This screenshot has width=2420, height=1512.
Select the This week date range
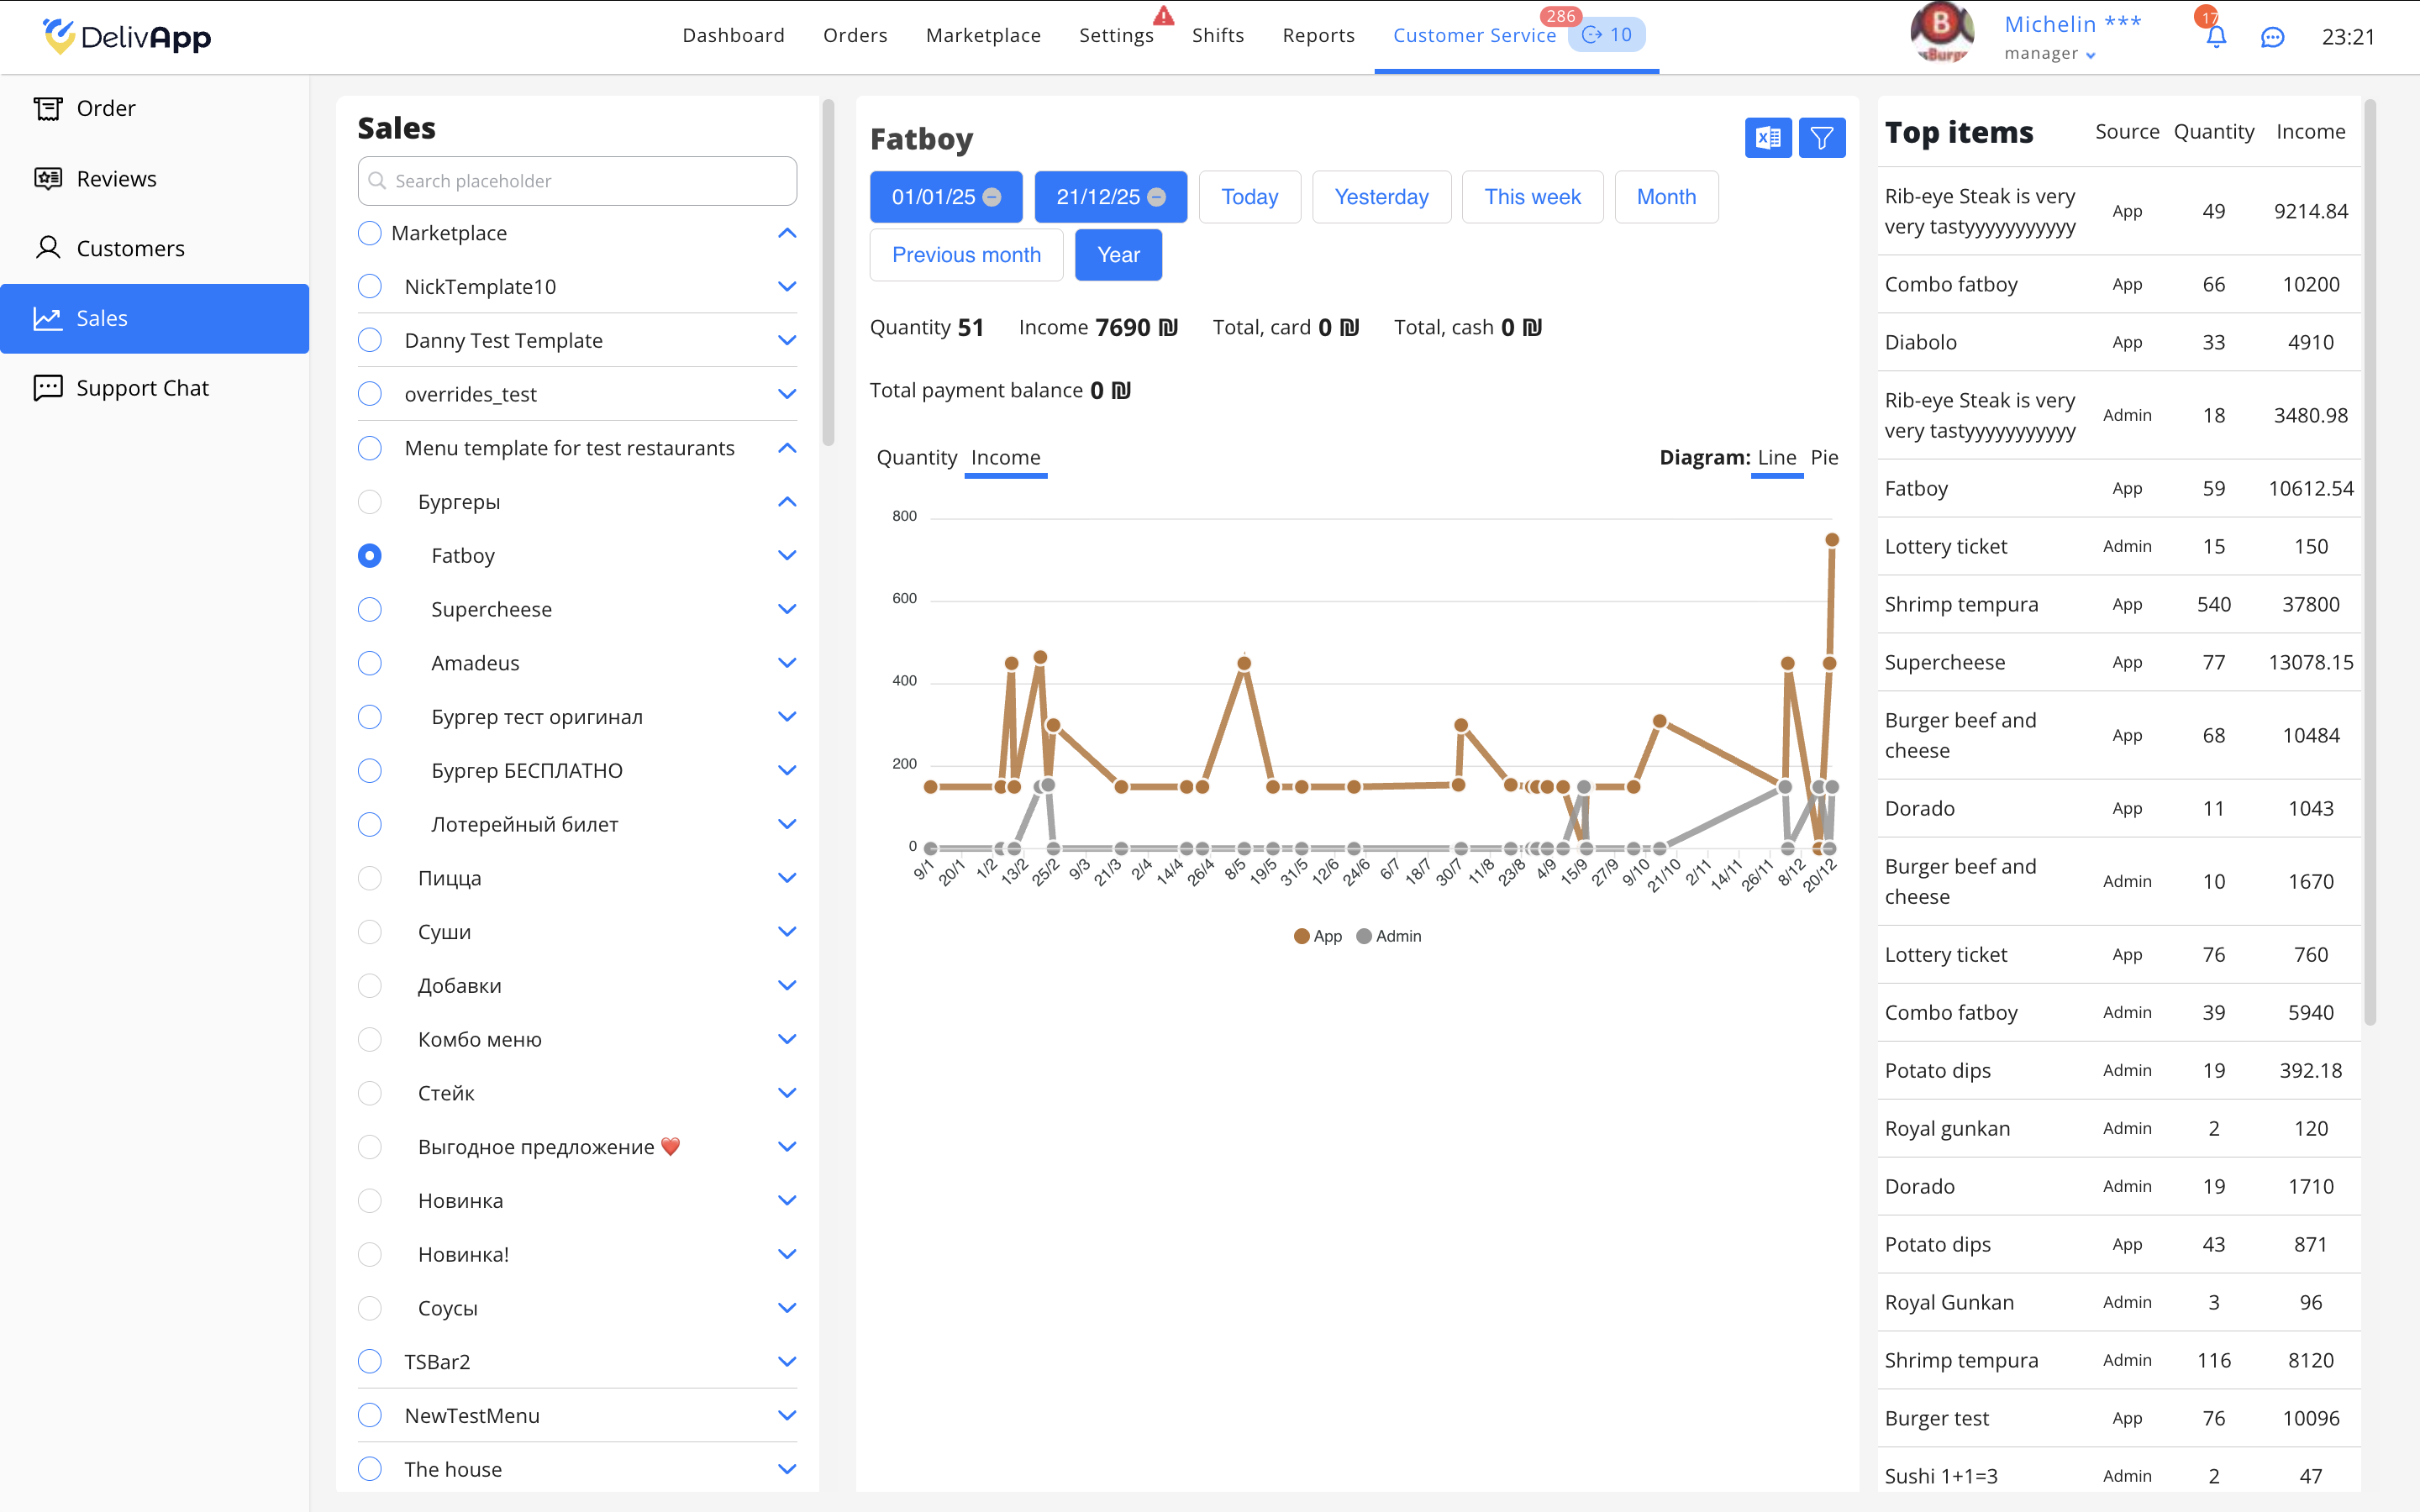pyautogui.click(x=1532, y=197)
